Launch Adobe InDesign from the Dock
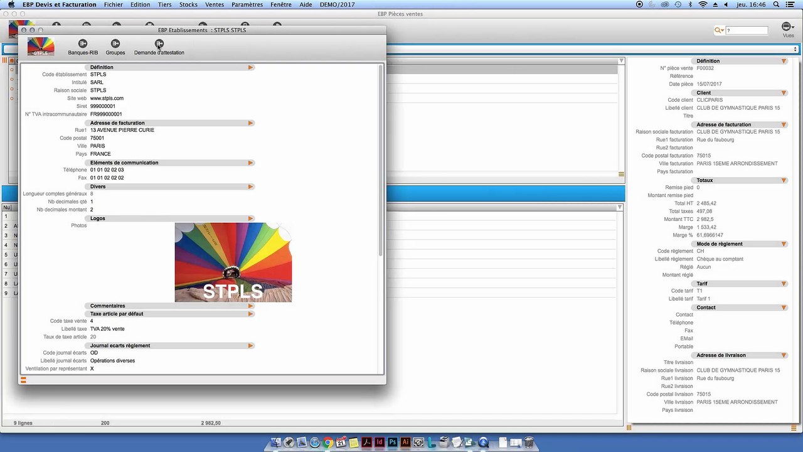 (x=380, y=443)
